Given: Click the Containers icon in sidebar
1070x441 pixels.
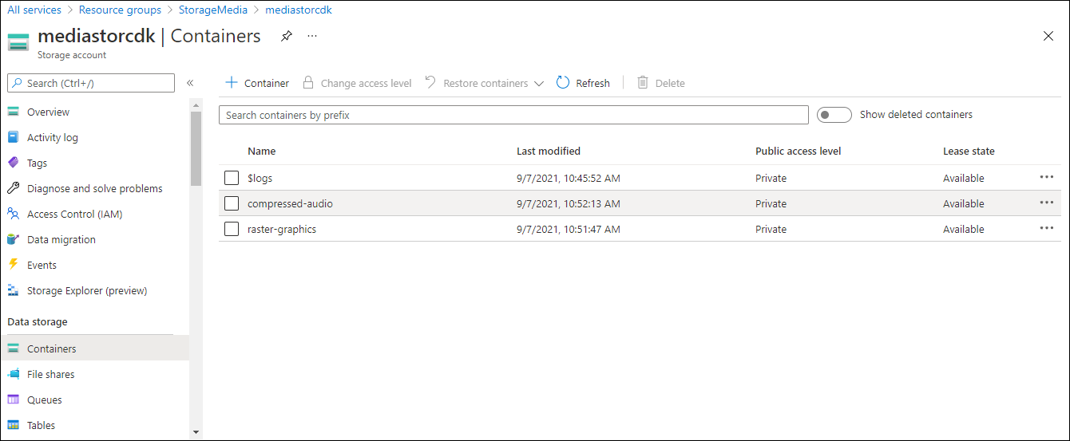Looking at the screenshot, I should [13, 348].
